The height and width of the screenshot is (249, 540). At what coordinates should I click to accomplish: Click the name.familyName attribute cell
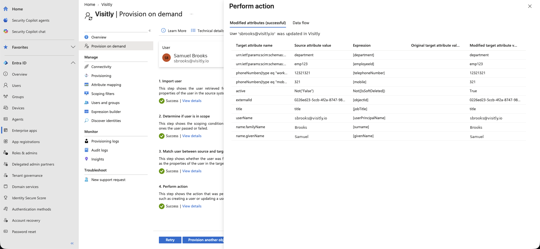pos(251,127)
